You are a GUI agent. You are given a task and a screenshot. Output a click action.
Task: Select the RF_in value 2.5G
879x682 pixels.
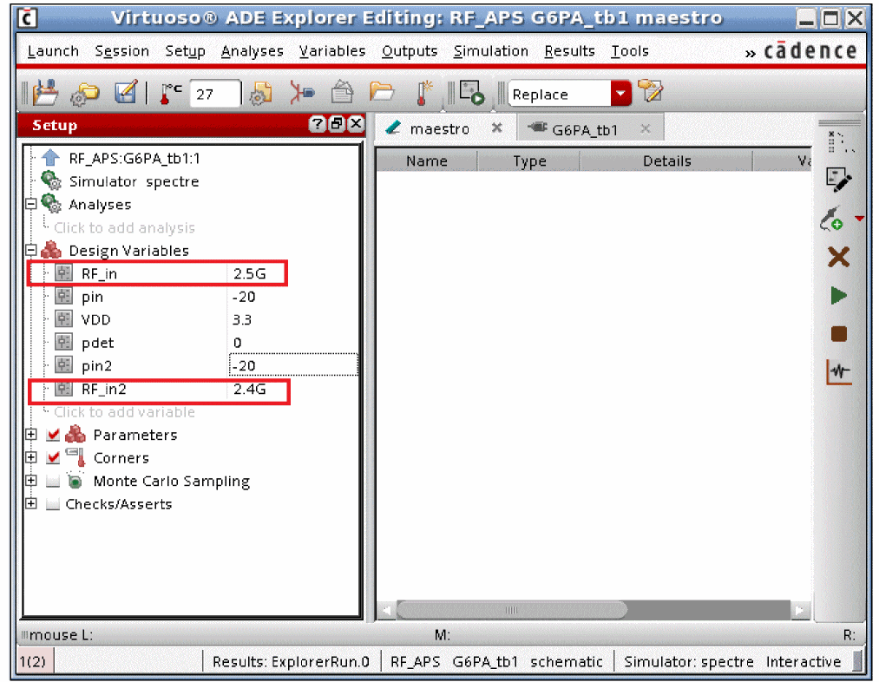tap(249, 273)
